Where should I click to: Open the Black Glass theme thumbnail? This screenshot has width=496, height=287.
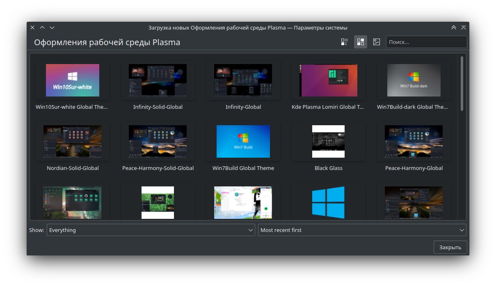coord(329,142)
